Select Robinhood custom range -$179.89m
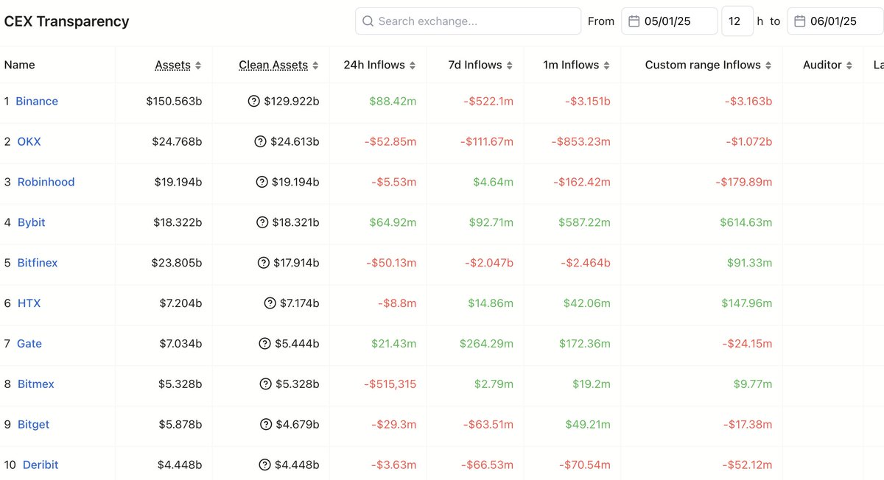The height and width of the screenshot is (480, 884). 743,182
